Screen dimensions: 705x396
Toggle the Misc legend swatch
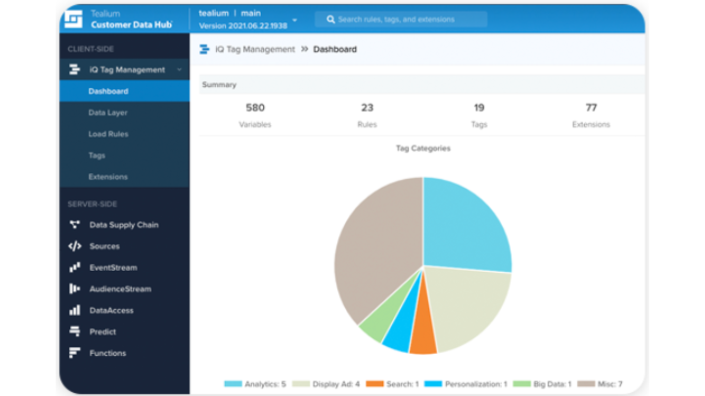pos(586,384)
